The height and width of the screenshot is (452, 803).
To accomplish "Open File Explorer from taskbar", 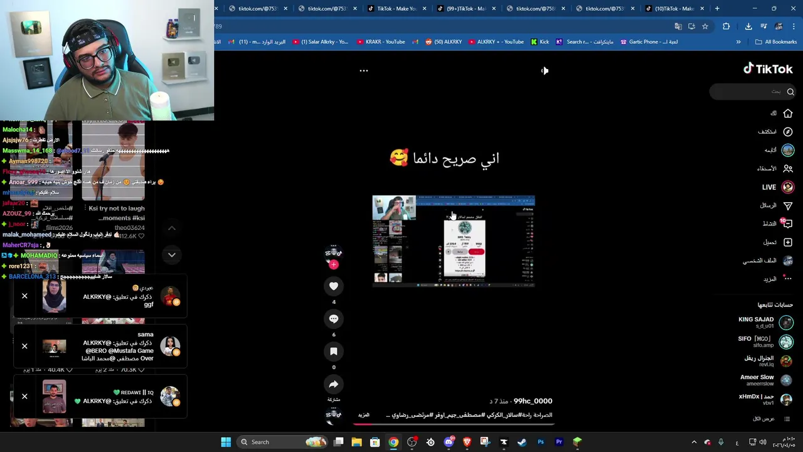I will 356,442.
